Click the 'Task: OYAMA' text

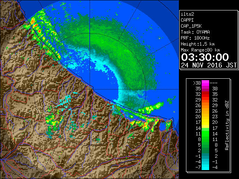(x=195, y=32)
